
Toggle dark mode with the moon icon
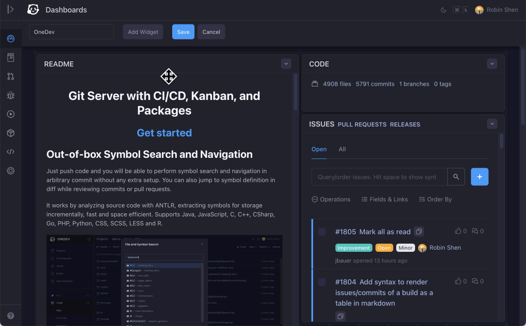443,9
